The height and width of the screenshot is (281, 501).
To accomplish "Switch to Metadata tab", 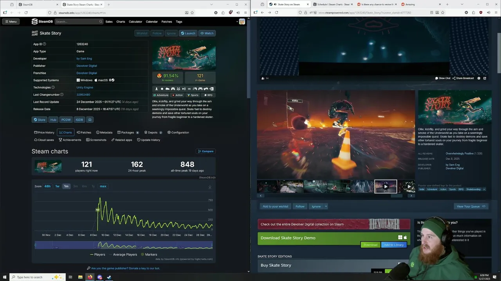I will (104, 132).
